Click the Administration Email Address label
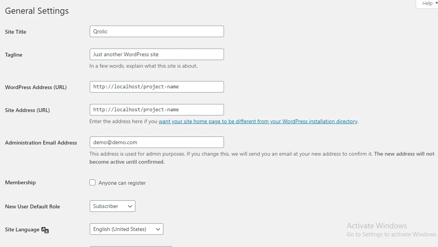The height and width of the screenshot is (247, 438). [x=41, y=143]
